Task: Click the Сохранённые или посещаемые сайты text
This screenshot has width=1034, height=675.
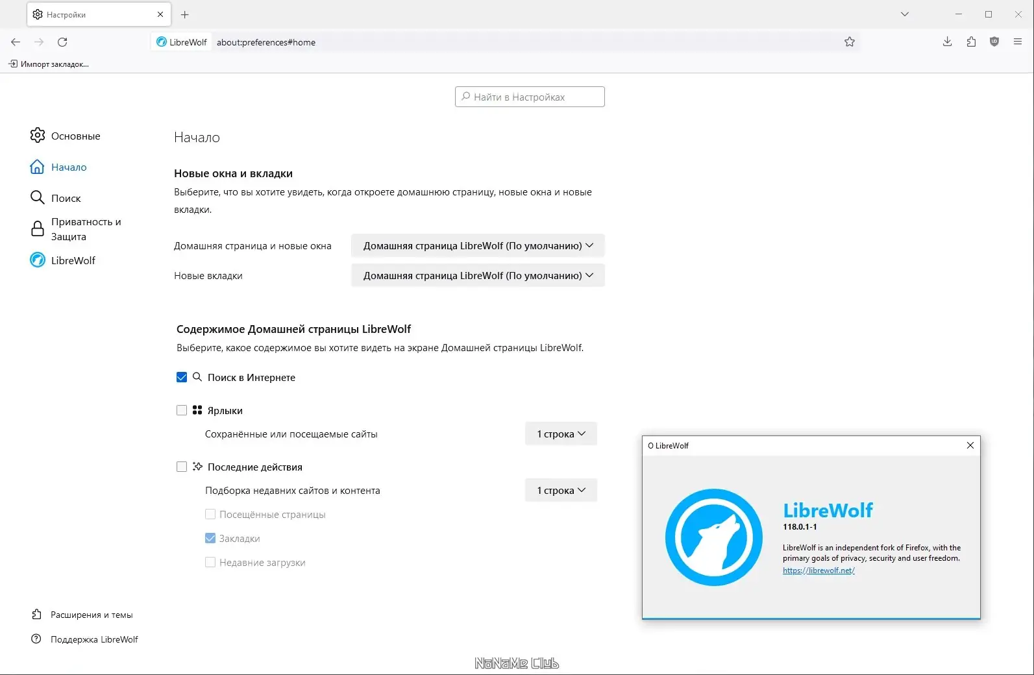Action: (x=291, y=434)
